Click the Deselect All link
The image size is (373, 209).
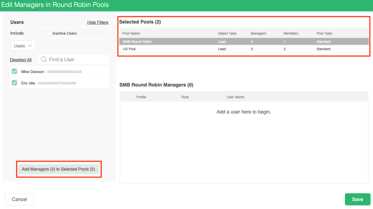(21, 60)
